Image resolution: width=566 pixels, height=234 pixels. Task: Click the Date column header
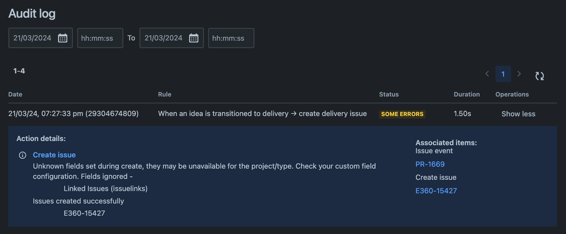point(15,94)
